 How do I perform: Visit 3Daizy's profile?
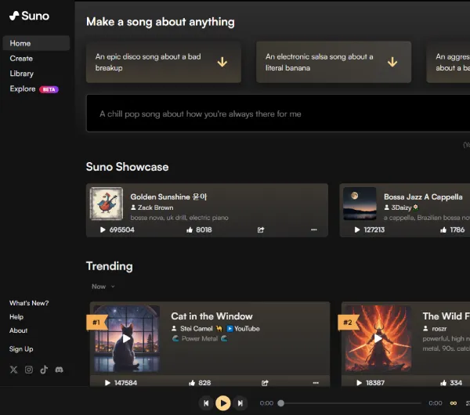(x=401, y=207)
